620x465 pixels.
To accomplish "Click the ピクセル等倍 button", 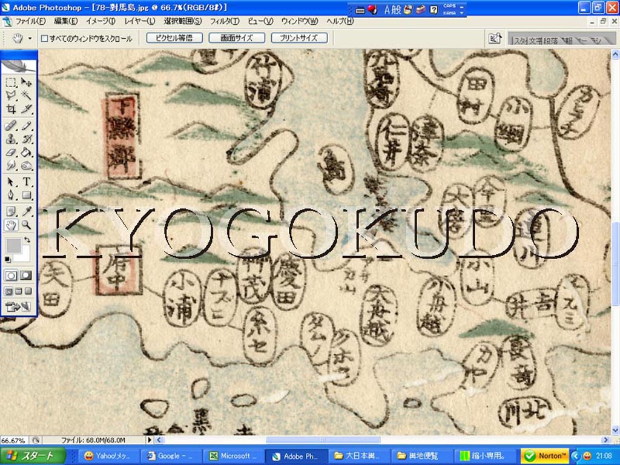I will (174, 38).
